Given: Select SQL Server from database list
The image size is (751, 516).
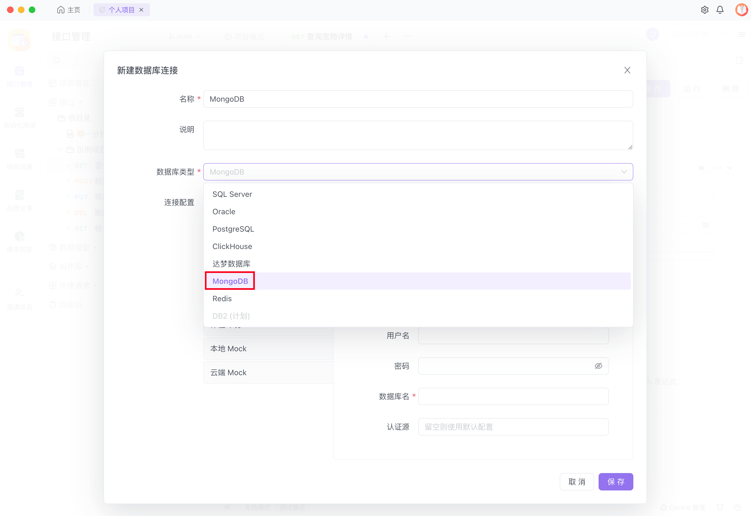Looking at the screenshot, I should pyautogui.click(x=232, y=194).
